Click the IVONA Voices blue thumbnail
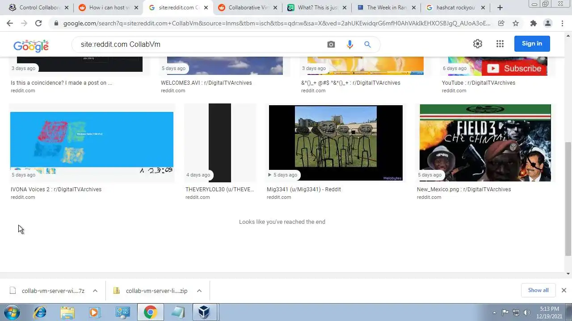Screen dimensions: 572x321 click(x=92, y=143)
